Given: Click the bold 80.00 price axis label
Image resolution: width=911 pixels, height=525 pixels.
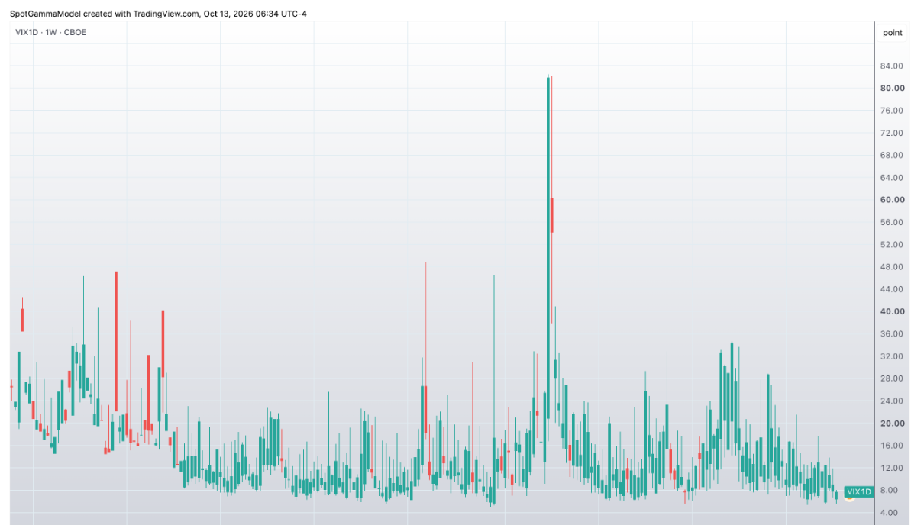Looking at the screenshot, I should point(893,89).
